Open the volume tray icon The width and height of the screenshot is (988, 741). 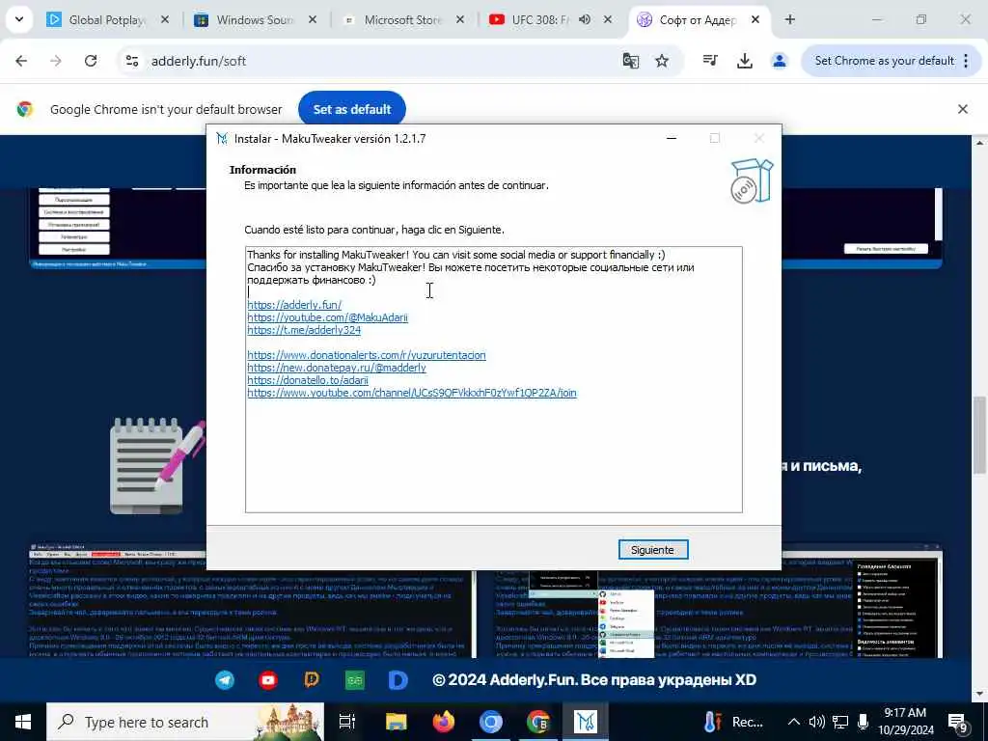[817, 722]
